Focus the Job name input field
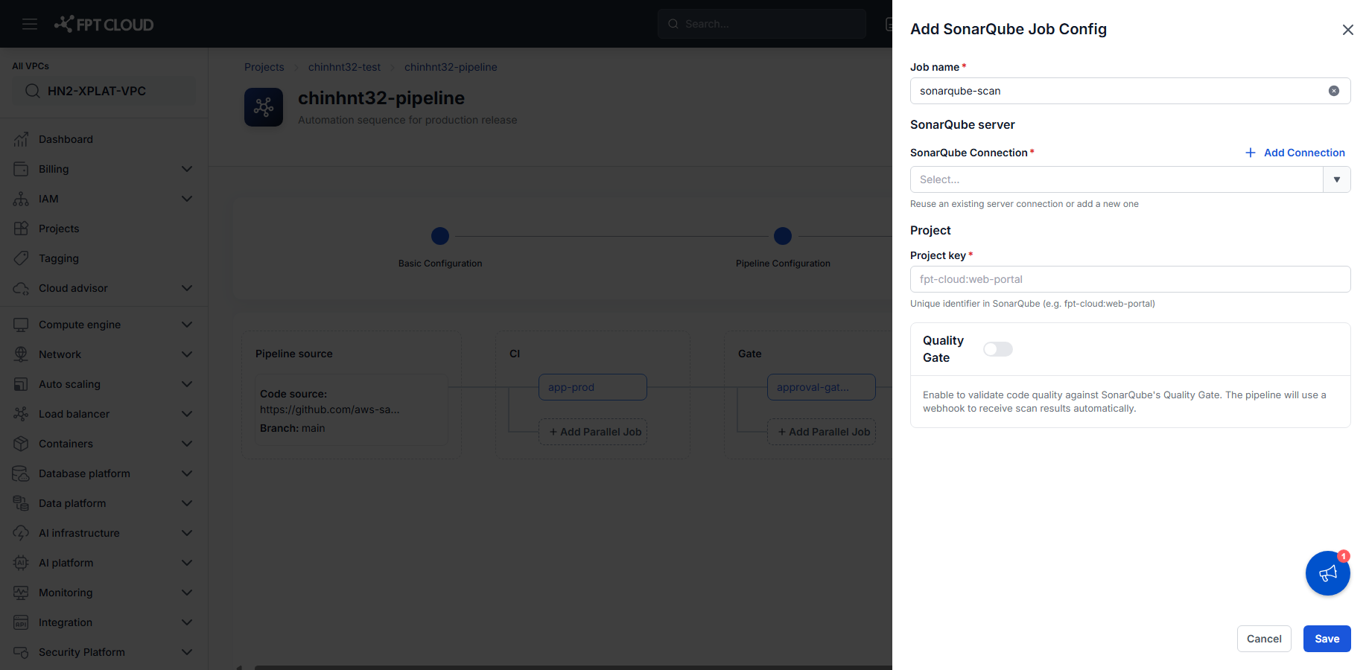This screenshot has height=670, width=1369. (1130, 91)
